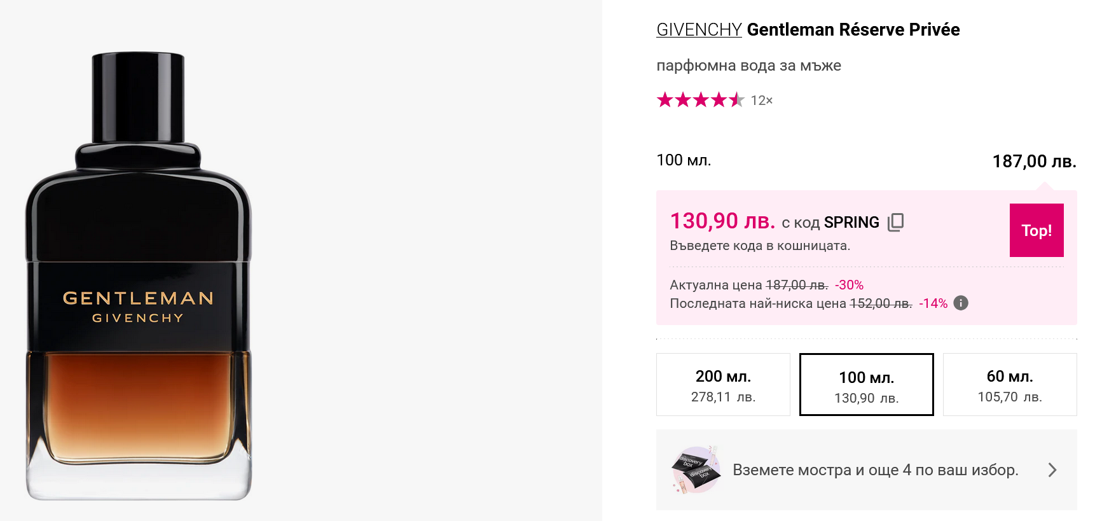Open the 12× reviews count

click(x=761, y=101)
